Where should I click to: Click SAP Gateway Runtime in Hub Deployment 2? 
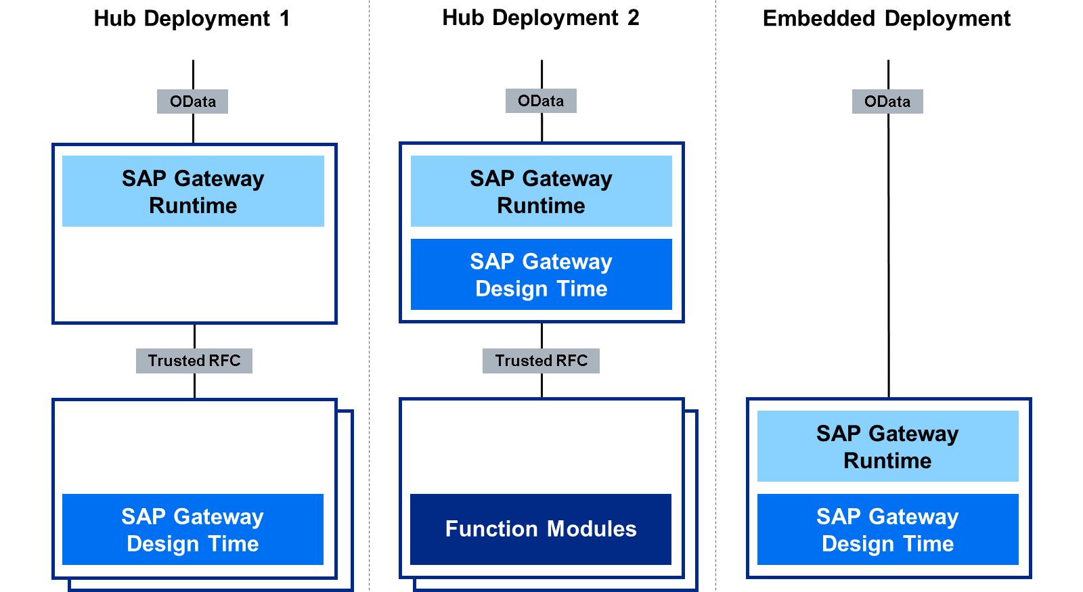(541, 191)
